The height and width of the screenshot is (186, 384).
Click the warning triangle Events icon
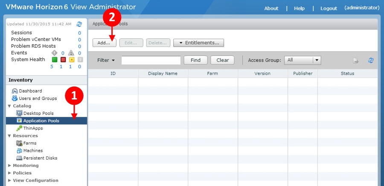[71, 53]
